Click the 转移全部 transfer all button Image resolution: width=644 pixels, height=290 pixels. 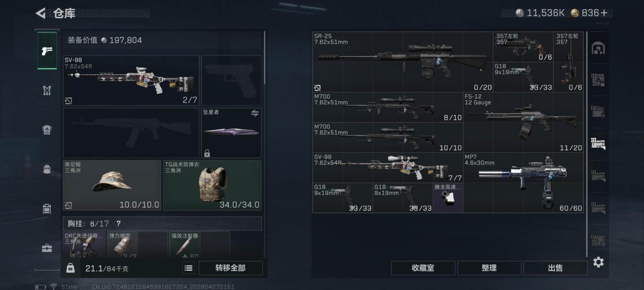click(x=230, y=268)
